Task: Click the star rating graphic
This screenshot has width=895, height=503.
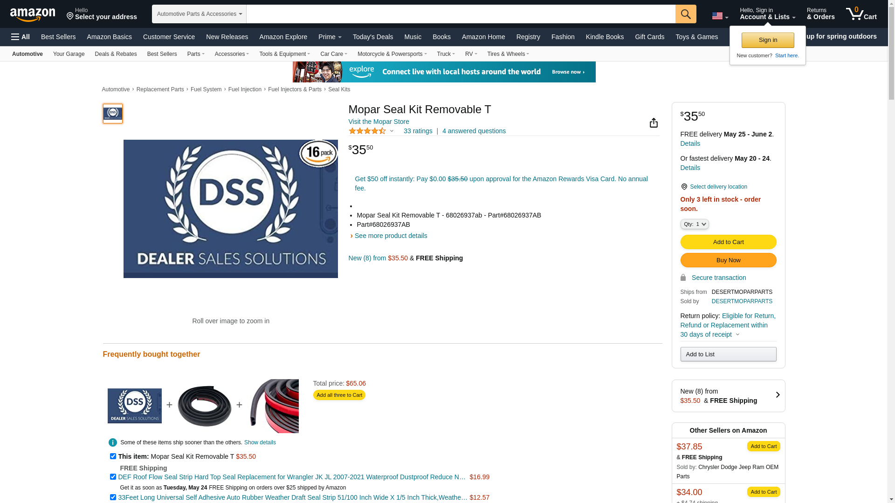Action: [x=367, y=131]
